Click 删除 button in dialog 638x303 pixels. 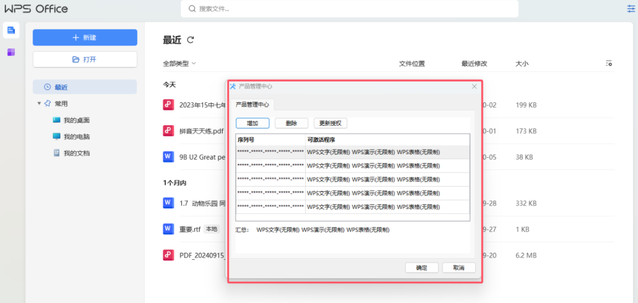pyautogui.click(x=291, y=123)
